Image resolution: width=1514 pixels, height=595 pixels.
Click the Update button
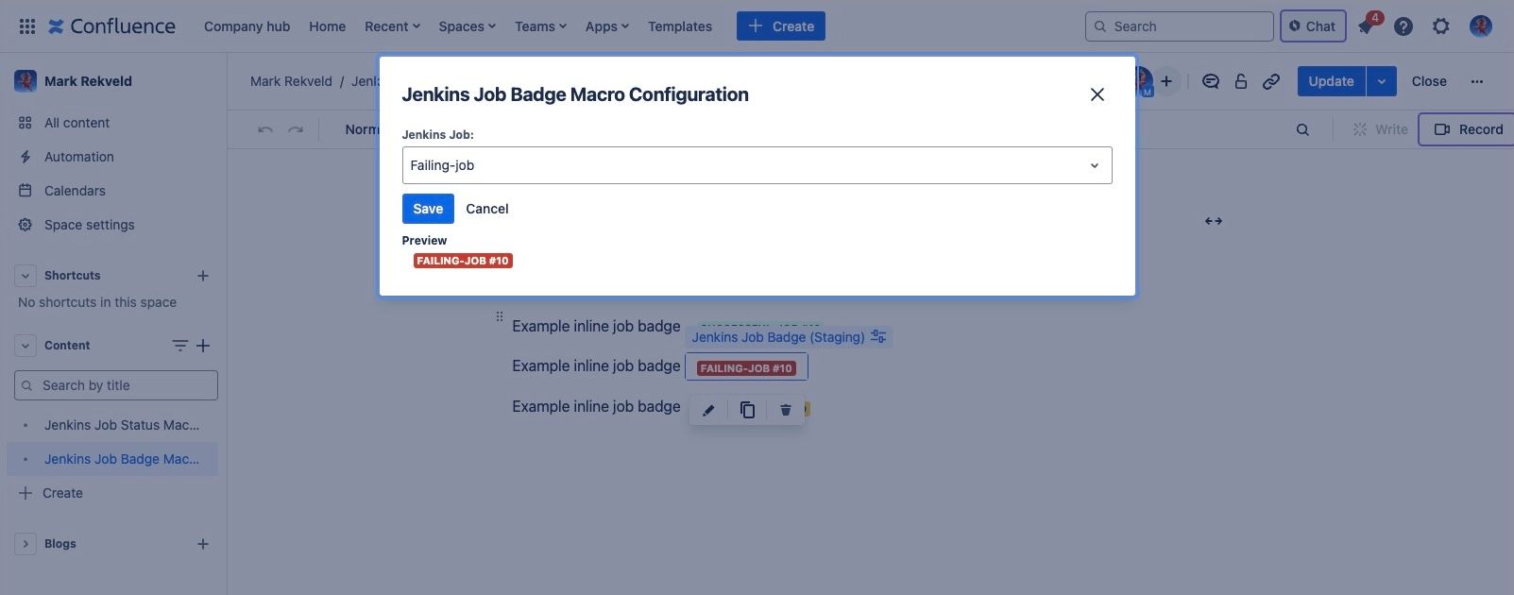click(1331, 81)
